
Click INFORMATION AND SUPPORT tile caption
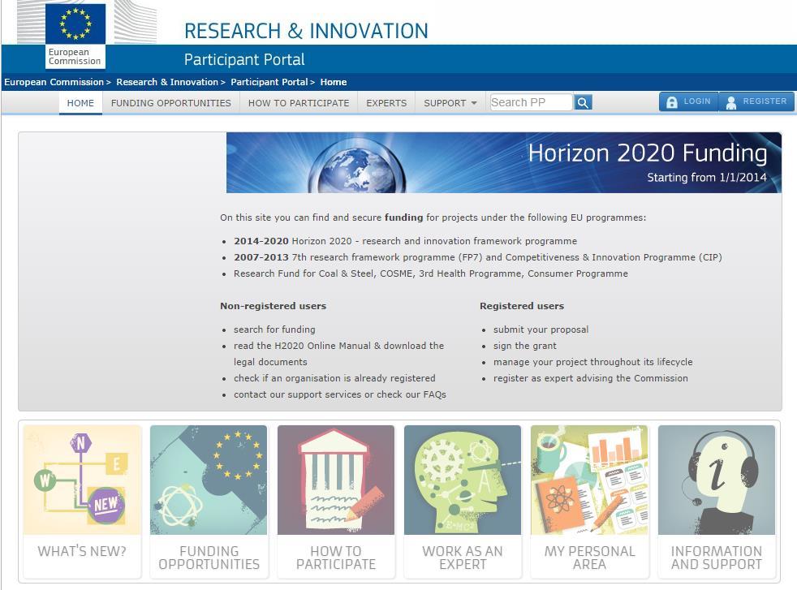click(x=717, y=558)
